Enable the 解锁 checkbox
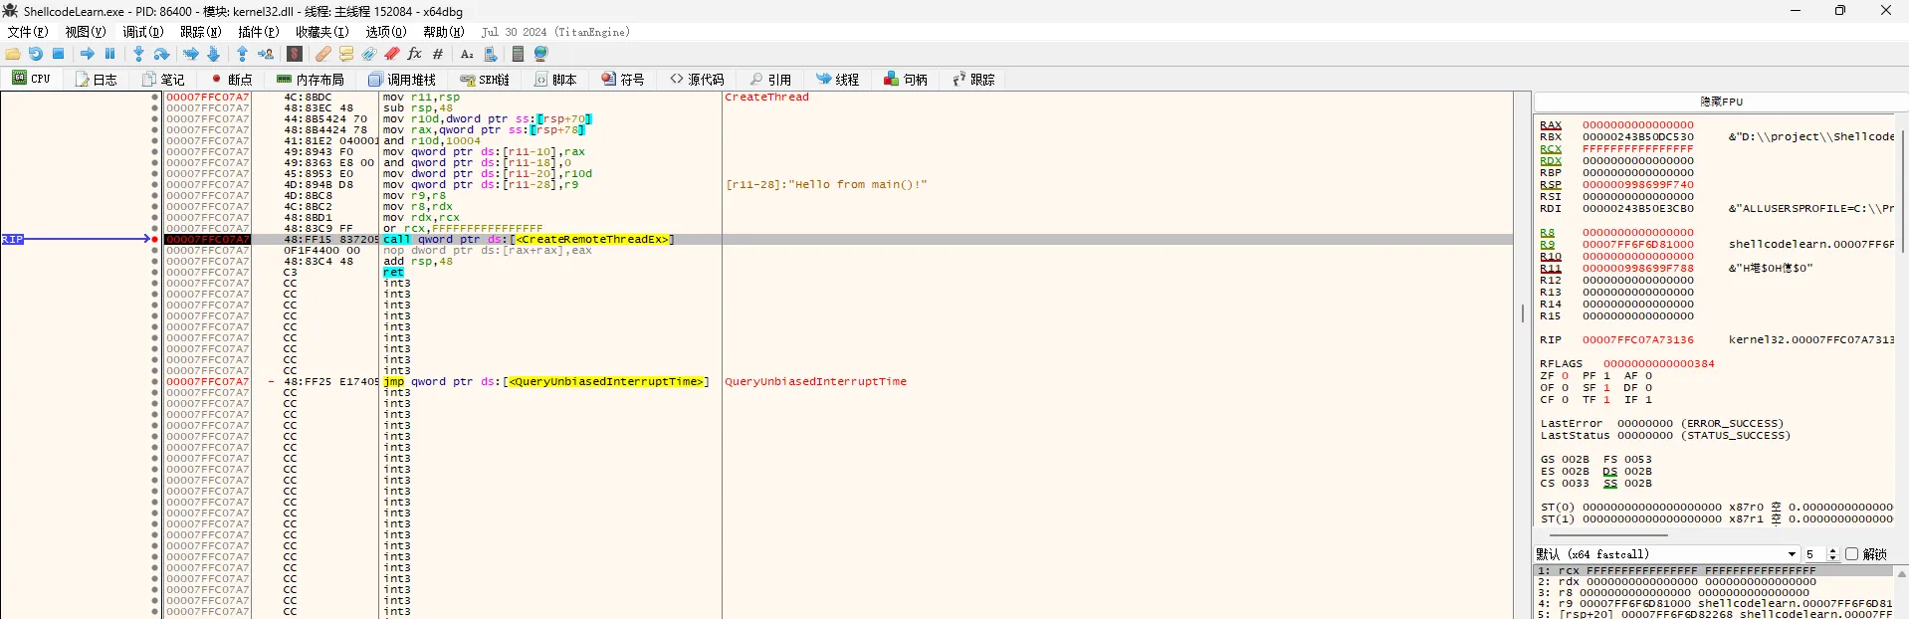Image resolution: width=1909 pixels, height=619 pixels. pyautogui.click(x=1851, y=554)
